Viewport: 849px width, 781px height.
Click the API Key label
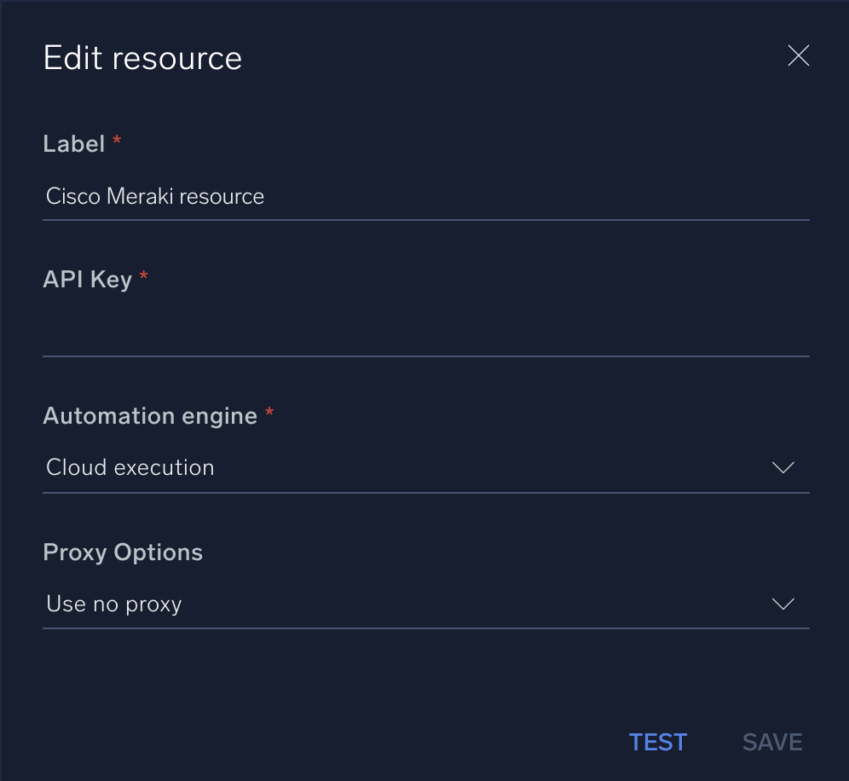pos(87,279)
